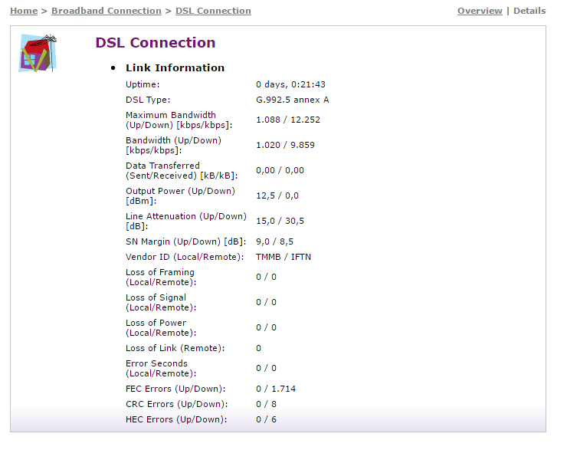The height and width of the screenshot is (450, 567).
Task: Select output power value 12,5 / 0,0
Action: (277, 195)
